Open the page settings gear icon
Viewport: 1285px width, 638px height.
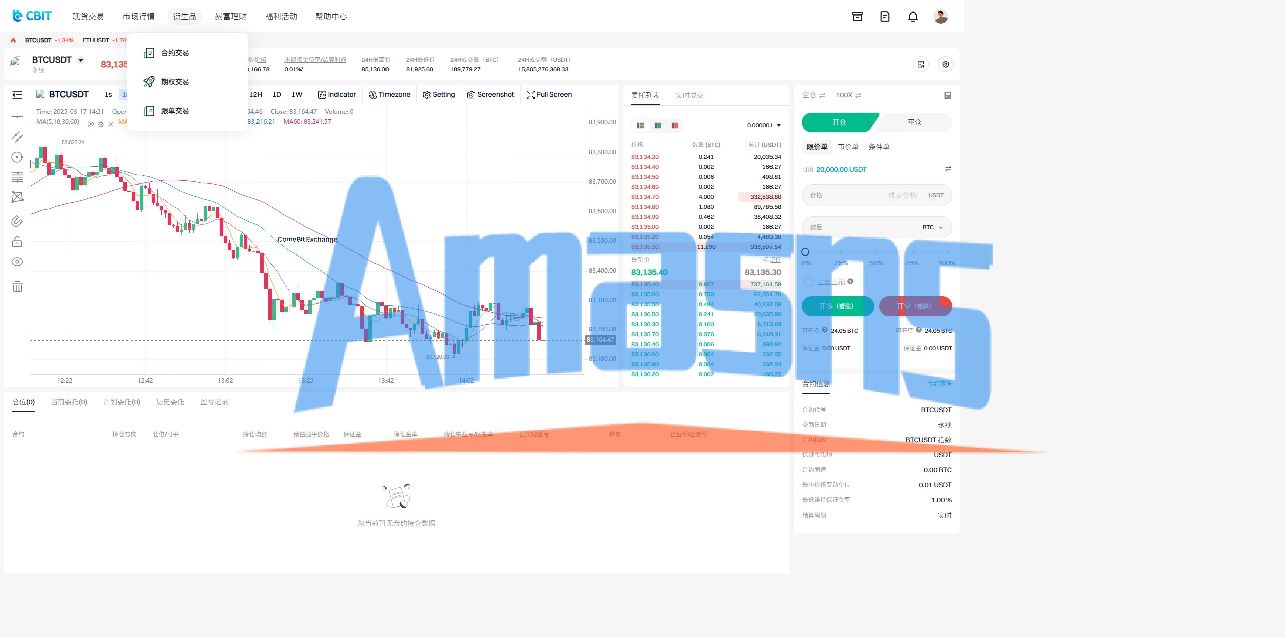946,64
